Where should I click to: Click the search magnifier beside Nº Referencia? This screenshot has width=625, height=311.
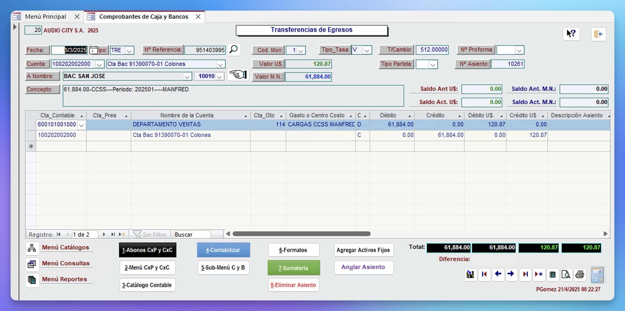[x=234, y=50]
